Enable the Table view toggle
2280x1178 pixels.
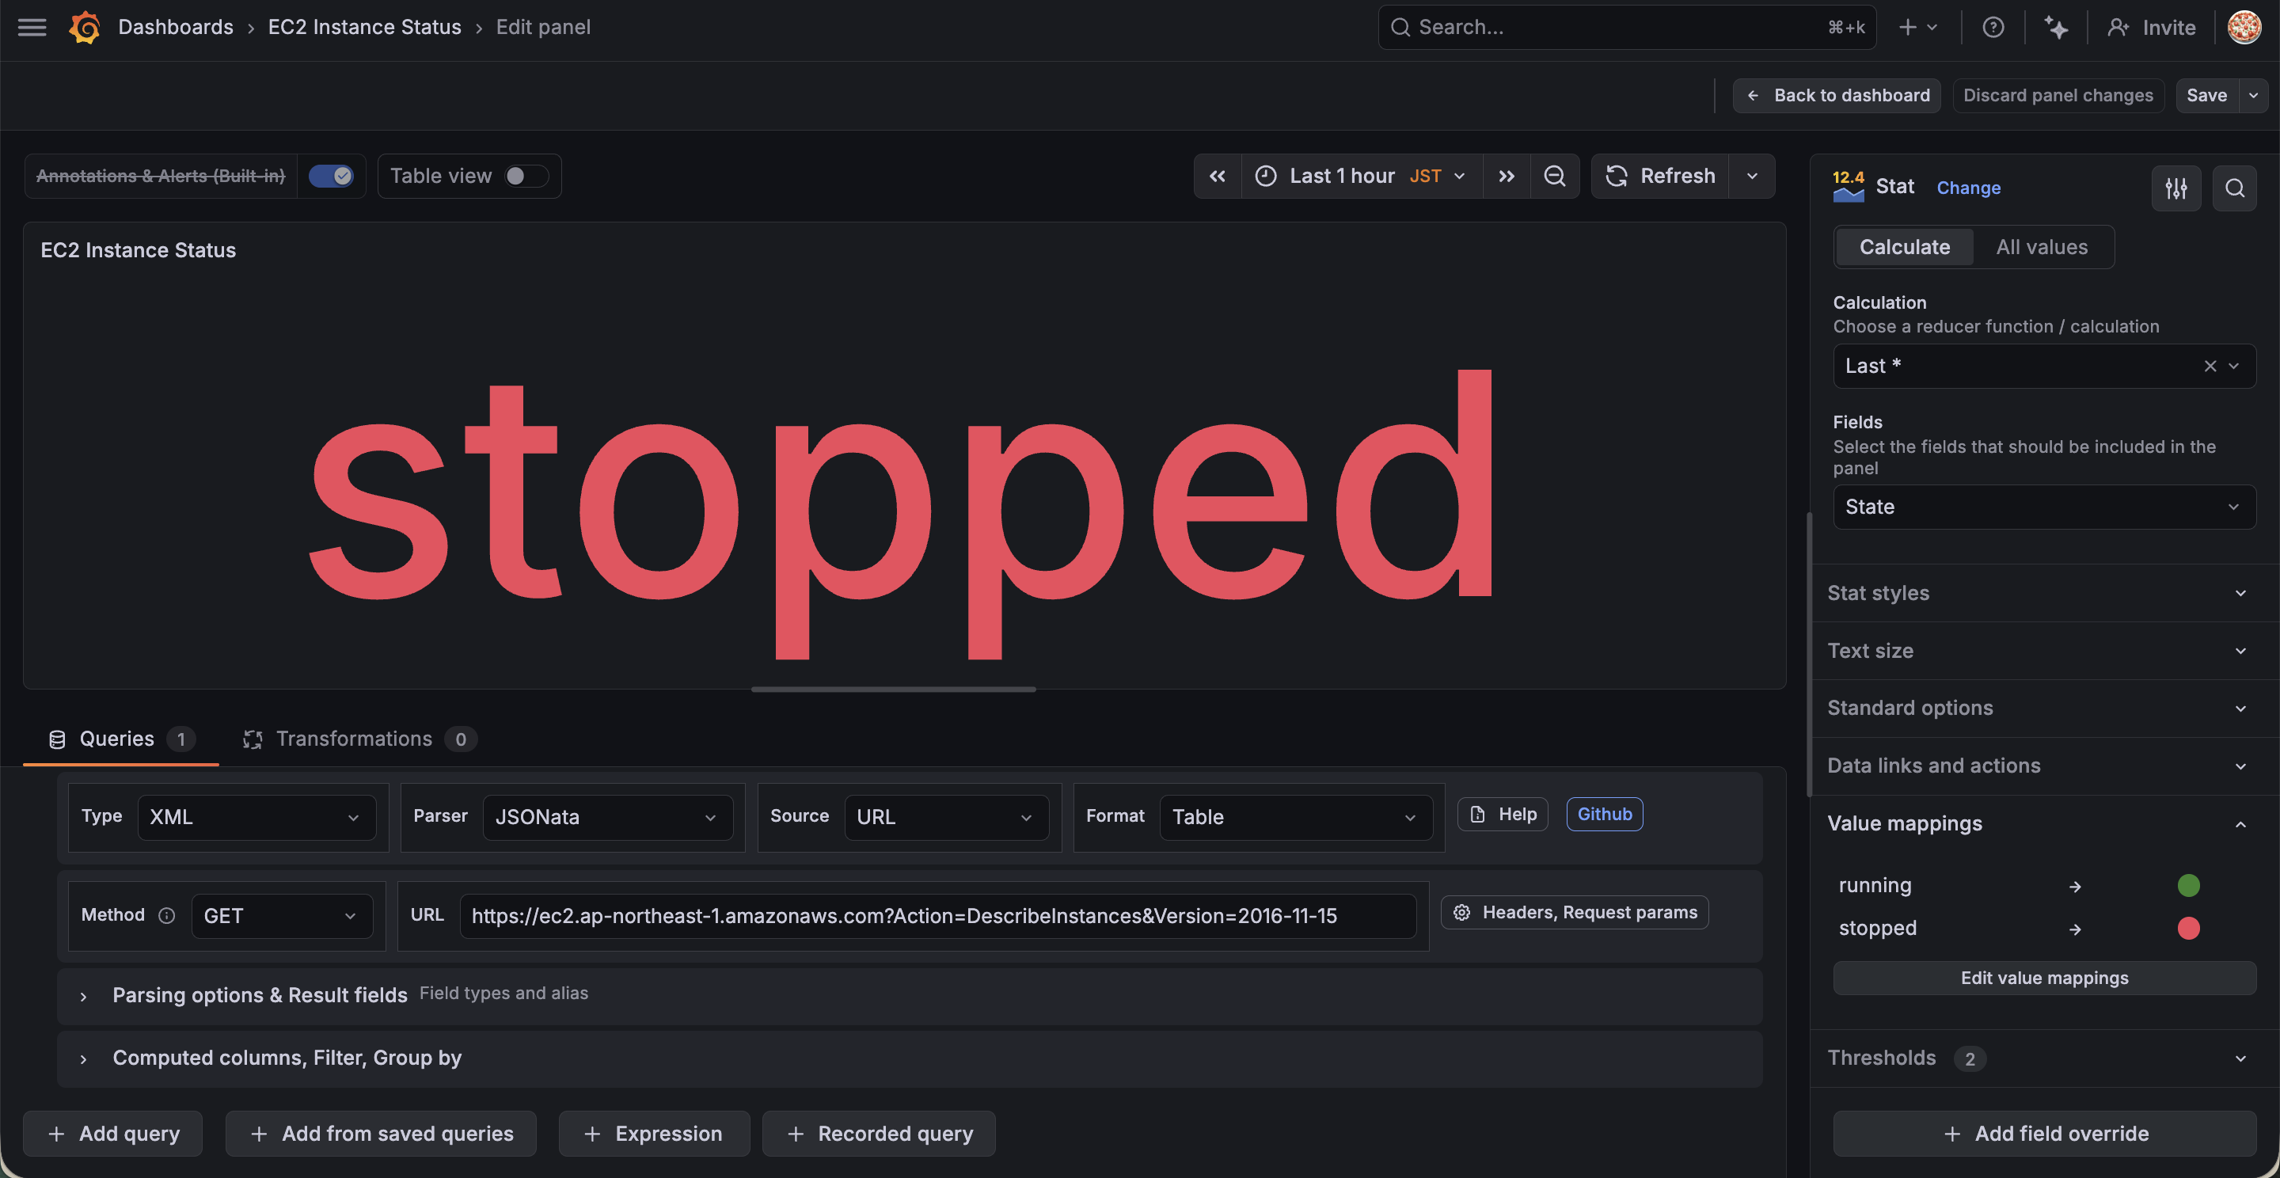click(526, 176)
